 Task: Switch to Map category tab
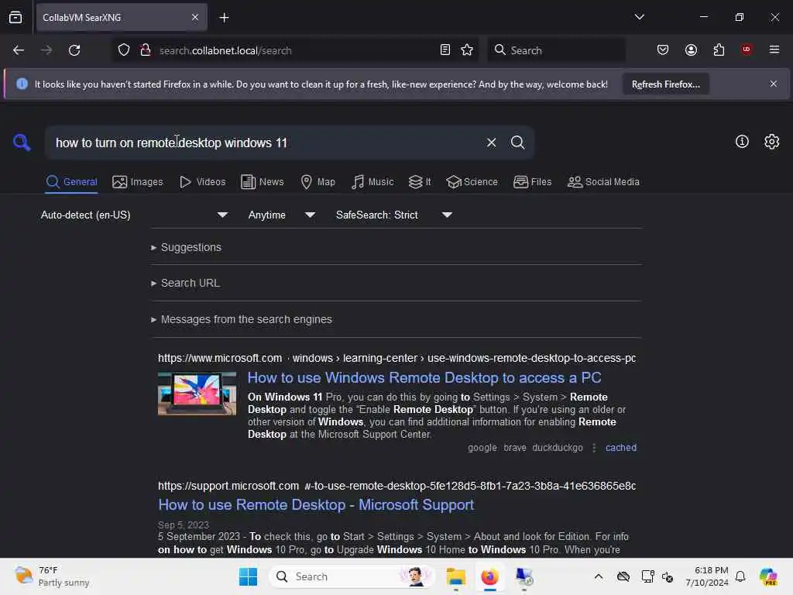coord(318,181)
